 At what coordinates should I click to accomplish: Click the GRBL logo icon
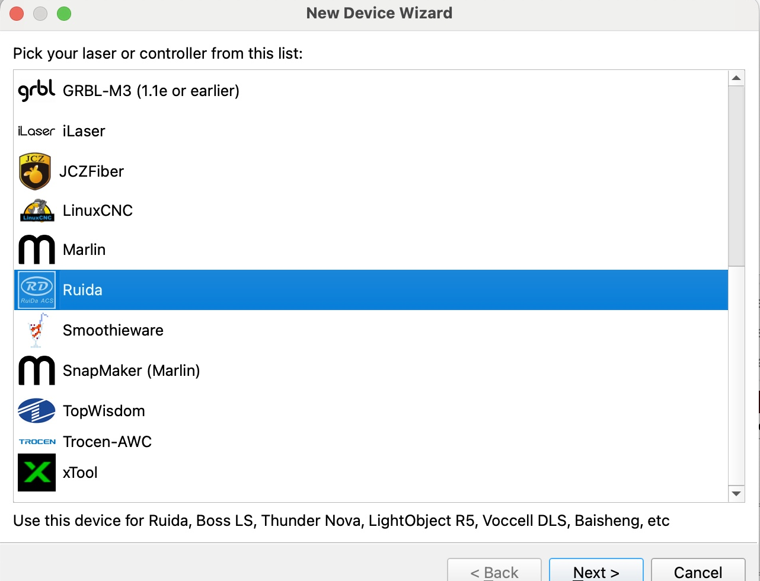36,91
